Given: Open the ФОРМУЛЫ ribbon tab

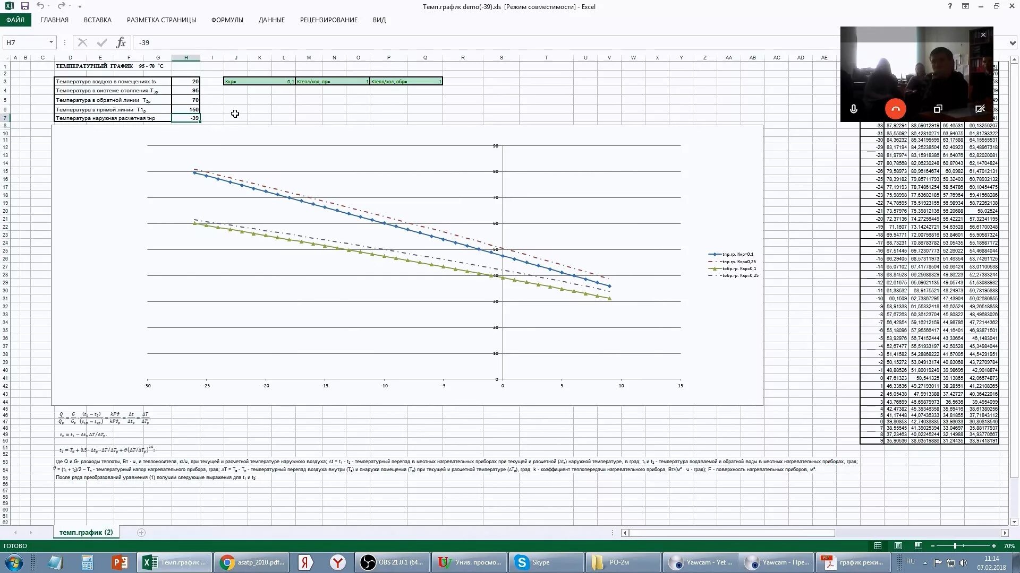Looking at the screenshot, I should click(x=227, y=20).
